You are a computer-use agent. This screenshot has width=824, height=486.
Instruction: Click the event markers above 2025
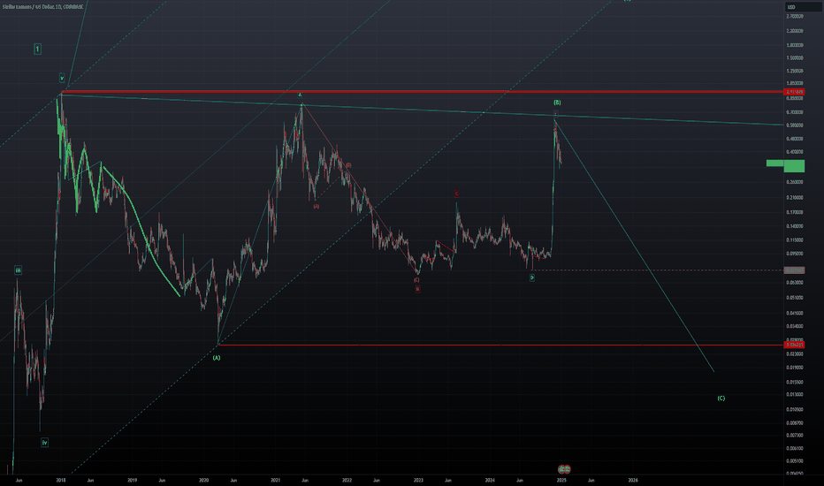(564, 468)
